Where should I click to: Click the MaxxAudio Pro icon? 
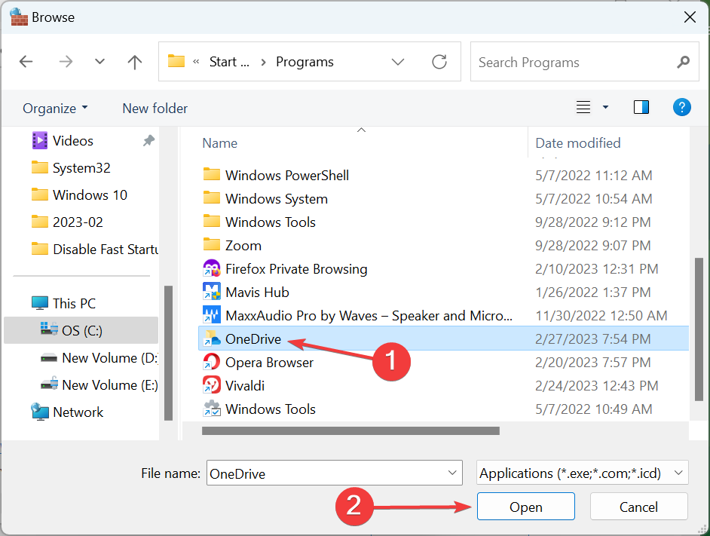(212, 315)
